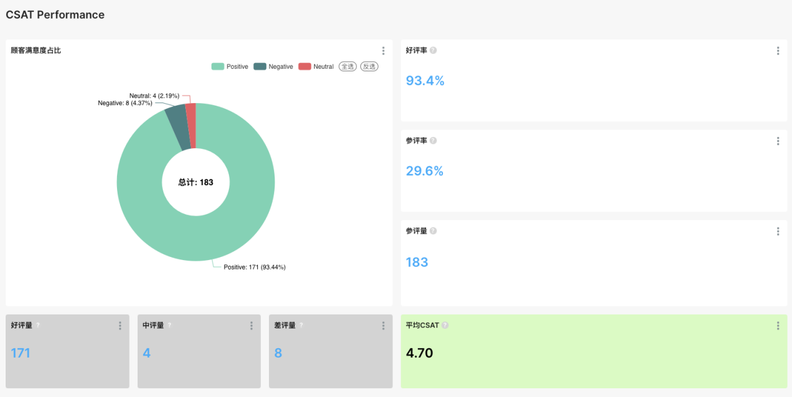Click help icon next to 好评量
Viewport: 792px width, 397px height.
point(38,325)
